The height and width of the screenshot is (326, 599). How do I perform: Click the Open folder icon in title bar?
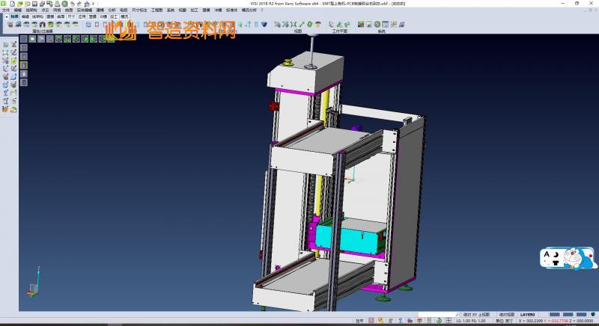(x=19, y=4)
